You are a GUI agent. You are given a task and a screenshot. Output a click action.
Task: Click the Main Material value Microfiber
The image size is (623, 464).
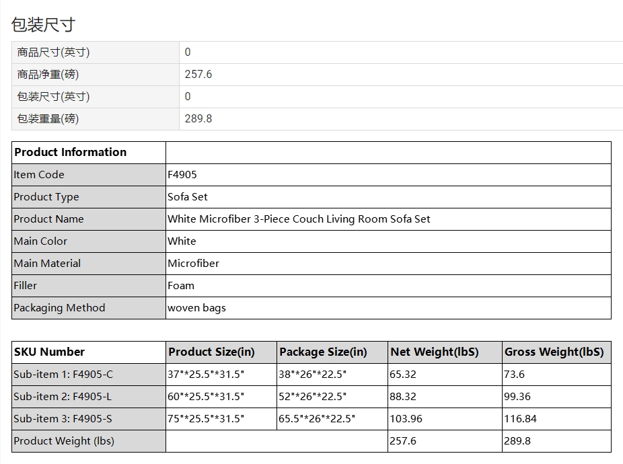click(194, 264)
